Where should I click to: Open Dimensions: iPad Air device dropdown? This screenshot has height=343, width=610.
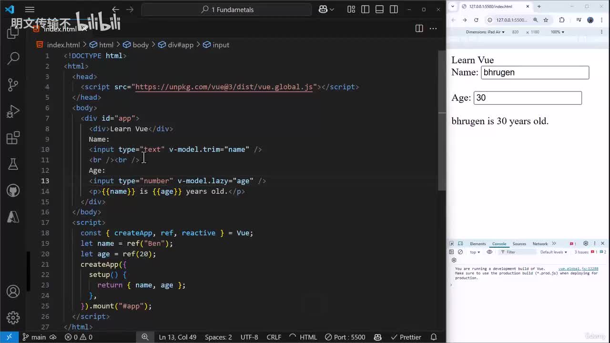(485, 32)
